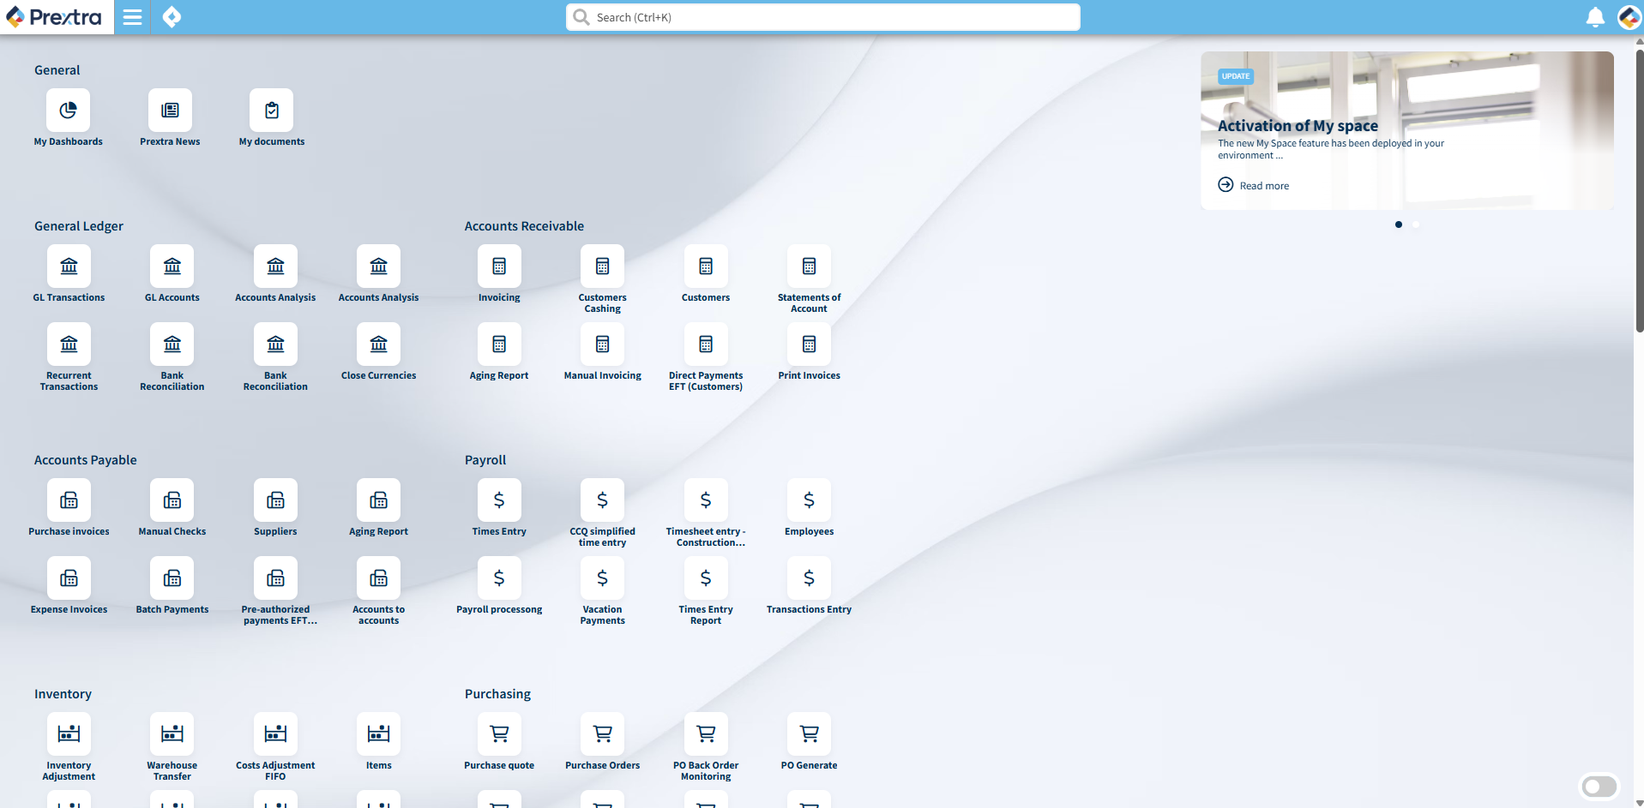Open Prextra News tile
The image size is (1644, 808).
point(170,111)
